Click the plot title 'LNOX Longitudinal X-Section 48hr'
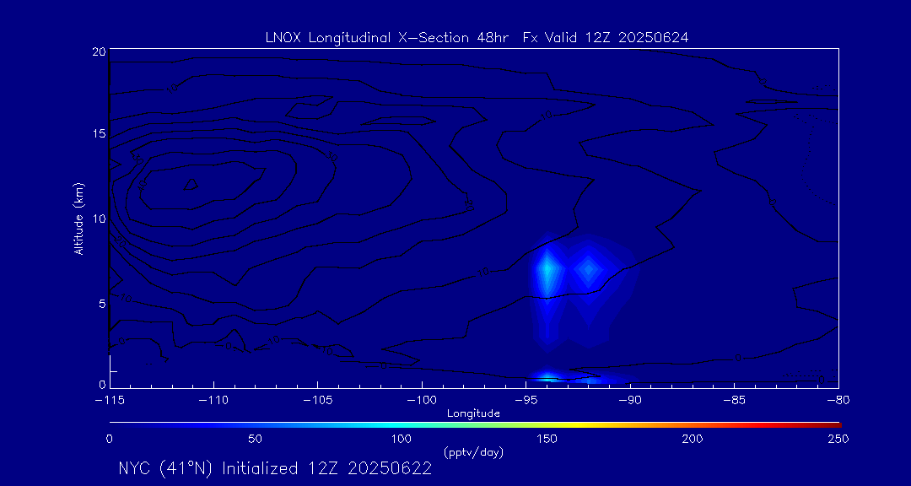This screenshot has height=486, width=911. (385, 38)
